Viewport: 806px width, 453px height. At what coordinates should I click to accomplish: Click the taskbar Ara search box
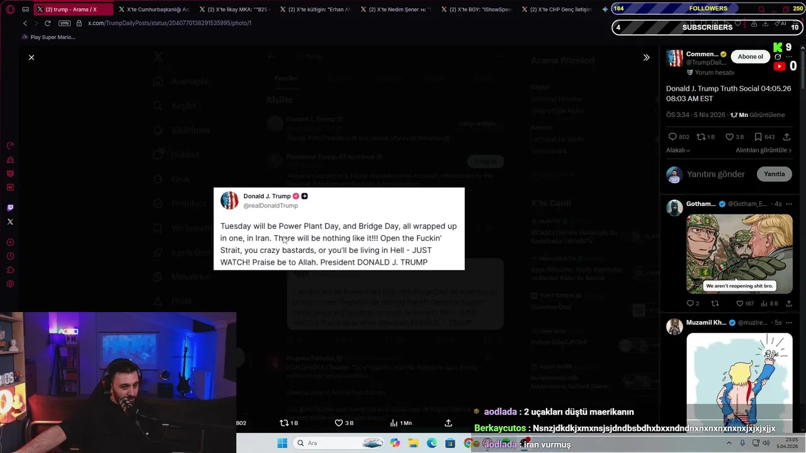click(338, 443)
